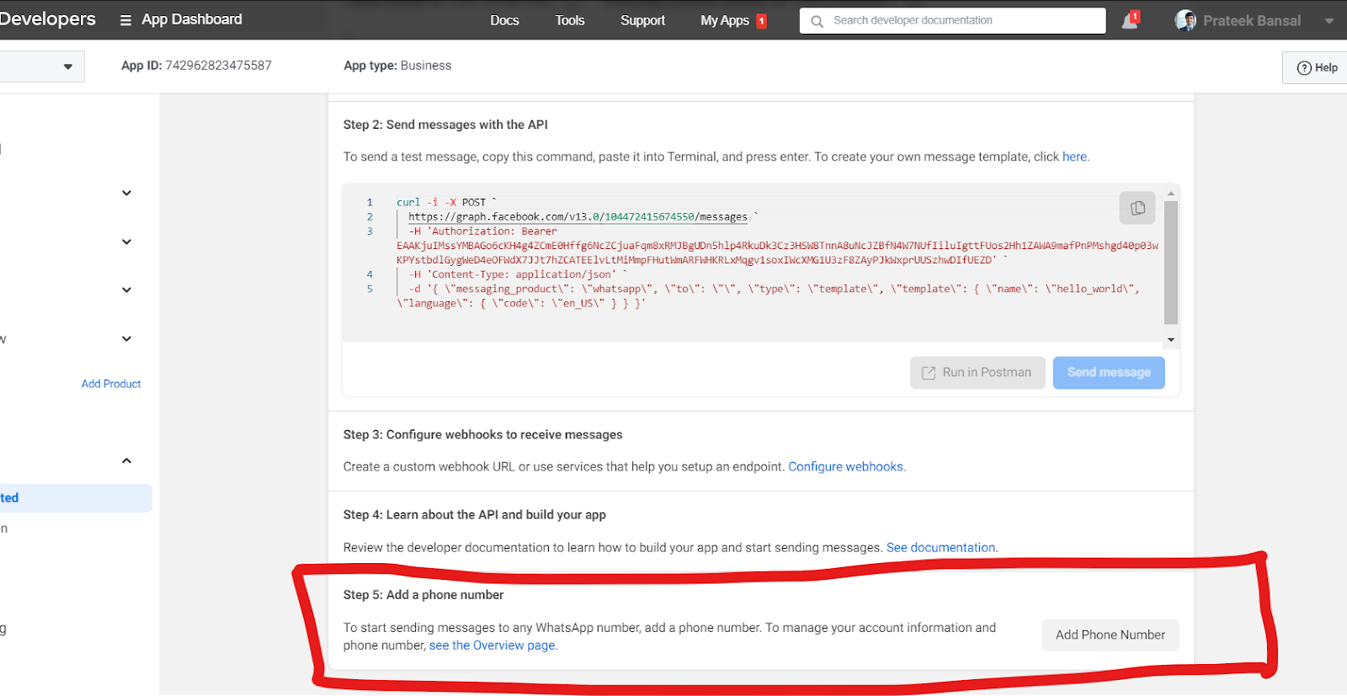Follow the 'here' link for message templates
Viewport: 1347px width, 696px height.
tap(1075, 157)
